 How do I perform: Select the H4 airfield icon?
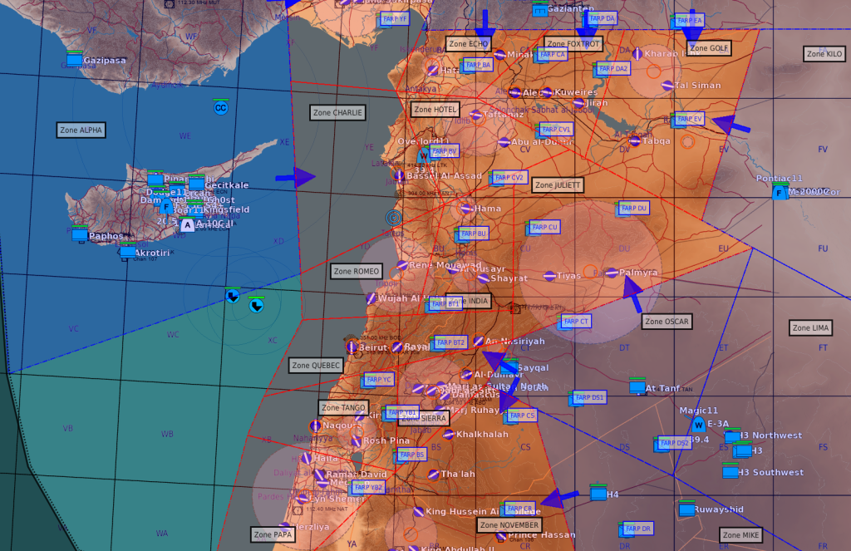point(598,494)
